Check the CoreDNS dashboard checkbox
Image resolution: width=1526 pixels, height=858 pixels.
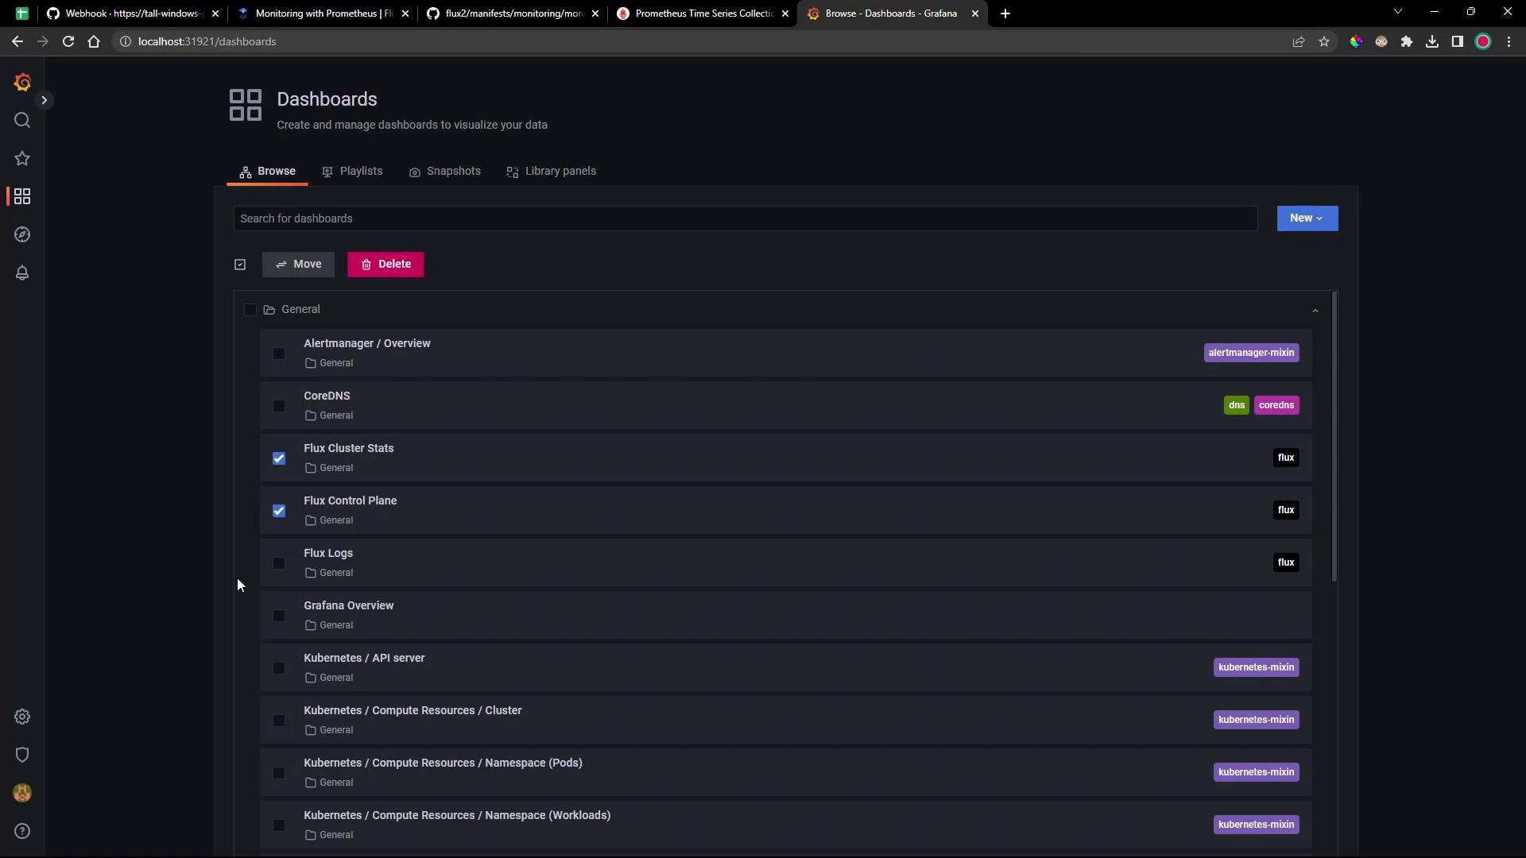(279, 406)
